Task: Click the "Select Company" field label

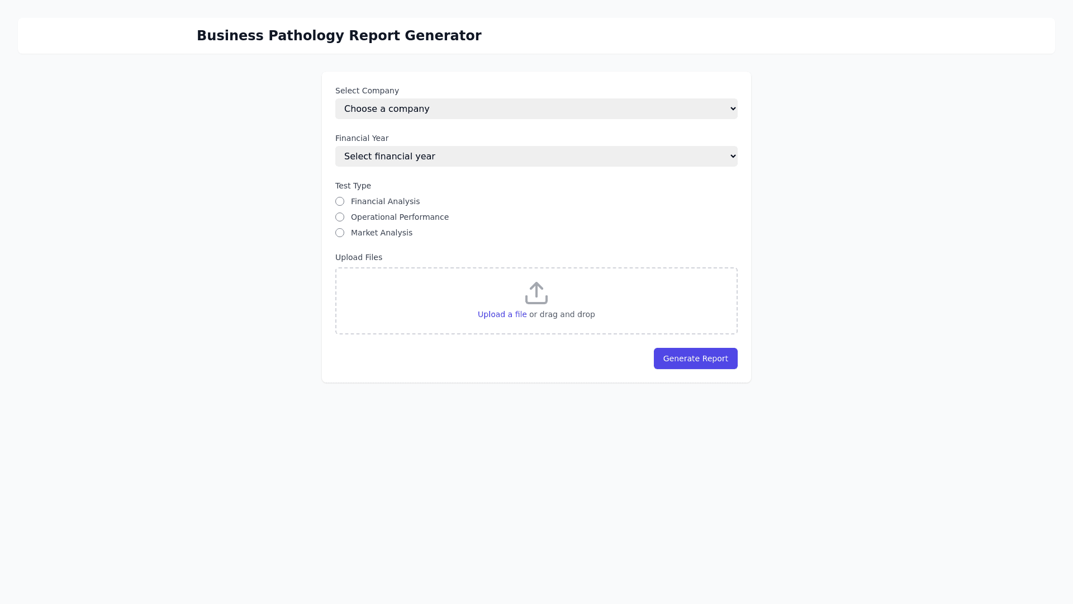Action: click(x=367, y=91)
